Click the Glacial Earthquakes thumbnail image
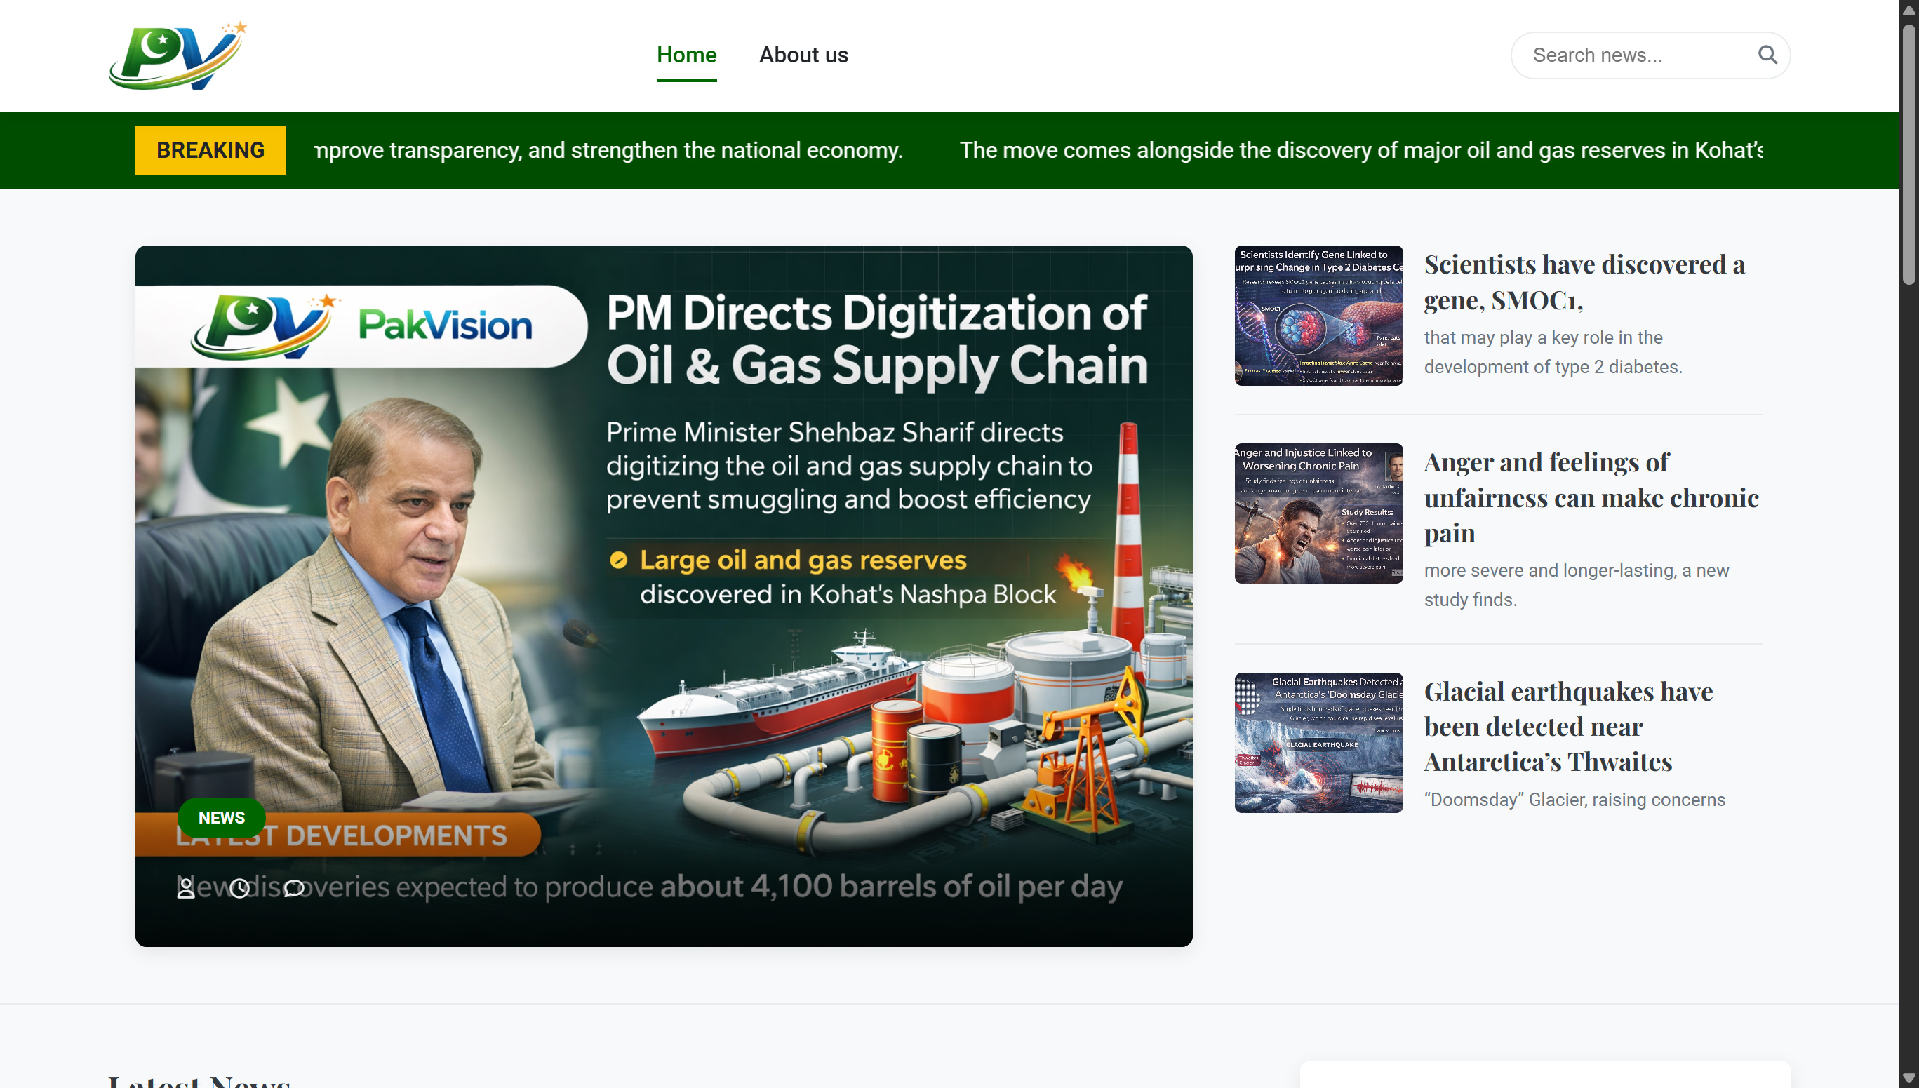Screen dimensions: 1919x1088 (x=1318, y=743)
